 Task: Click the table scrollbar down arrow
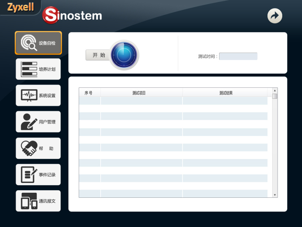pos(275,195)
